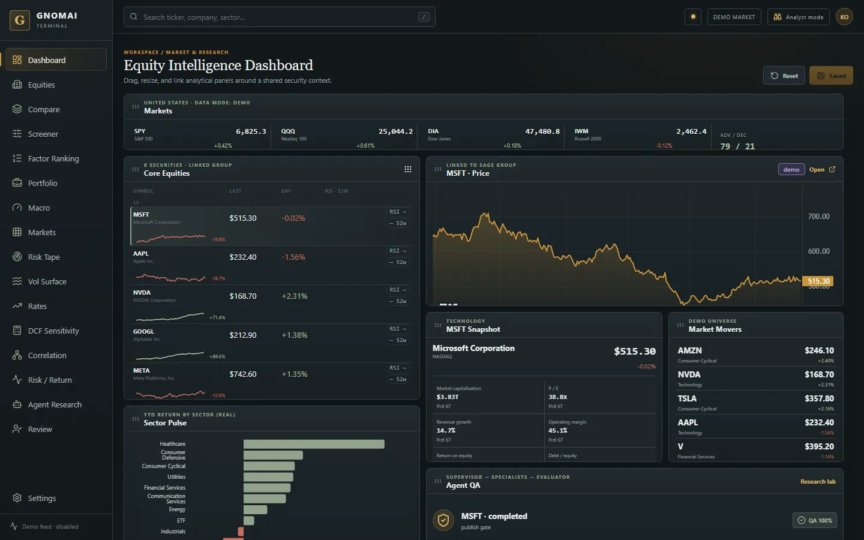This screenshot has height=540, width=864.
Task: Click the Agent QA shield icon
Action: 443,520
